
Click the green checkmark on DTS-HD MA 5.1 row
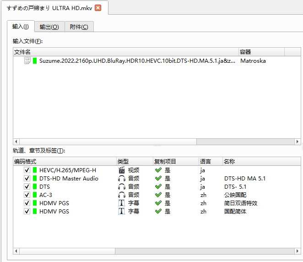tap(158, 178)
